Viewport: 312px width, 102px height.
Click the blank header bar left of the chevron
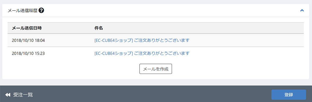click(x=171, y=11)
